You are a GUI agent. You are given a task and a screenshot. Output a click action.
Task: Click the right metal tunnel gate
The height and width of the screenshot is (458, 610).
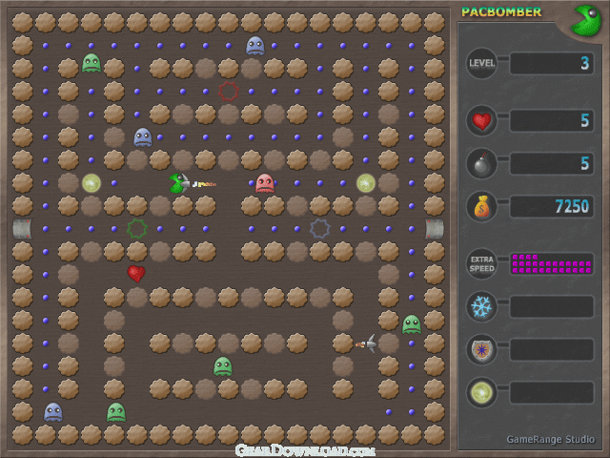[435, 229]
